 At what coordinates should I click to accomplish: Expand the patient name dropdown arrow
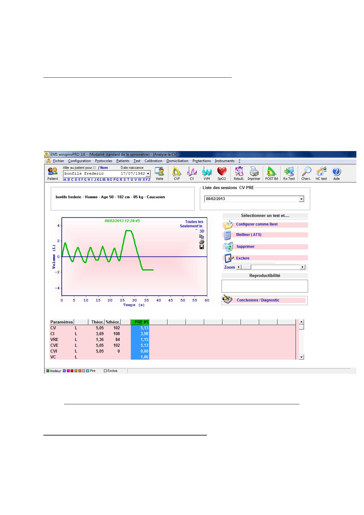pos(148,174)
